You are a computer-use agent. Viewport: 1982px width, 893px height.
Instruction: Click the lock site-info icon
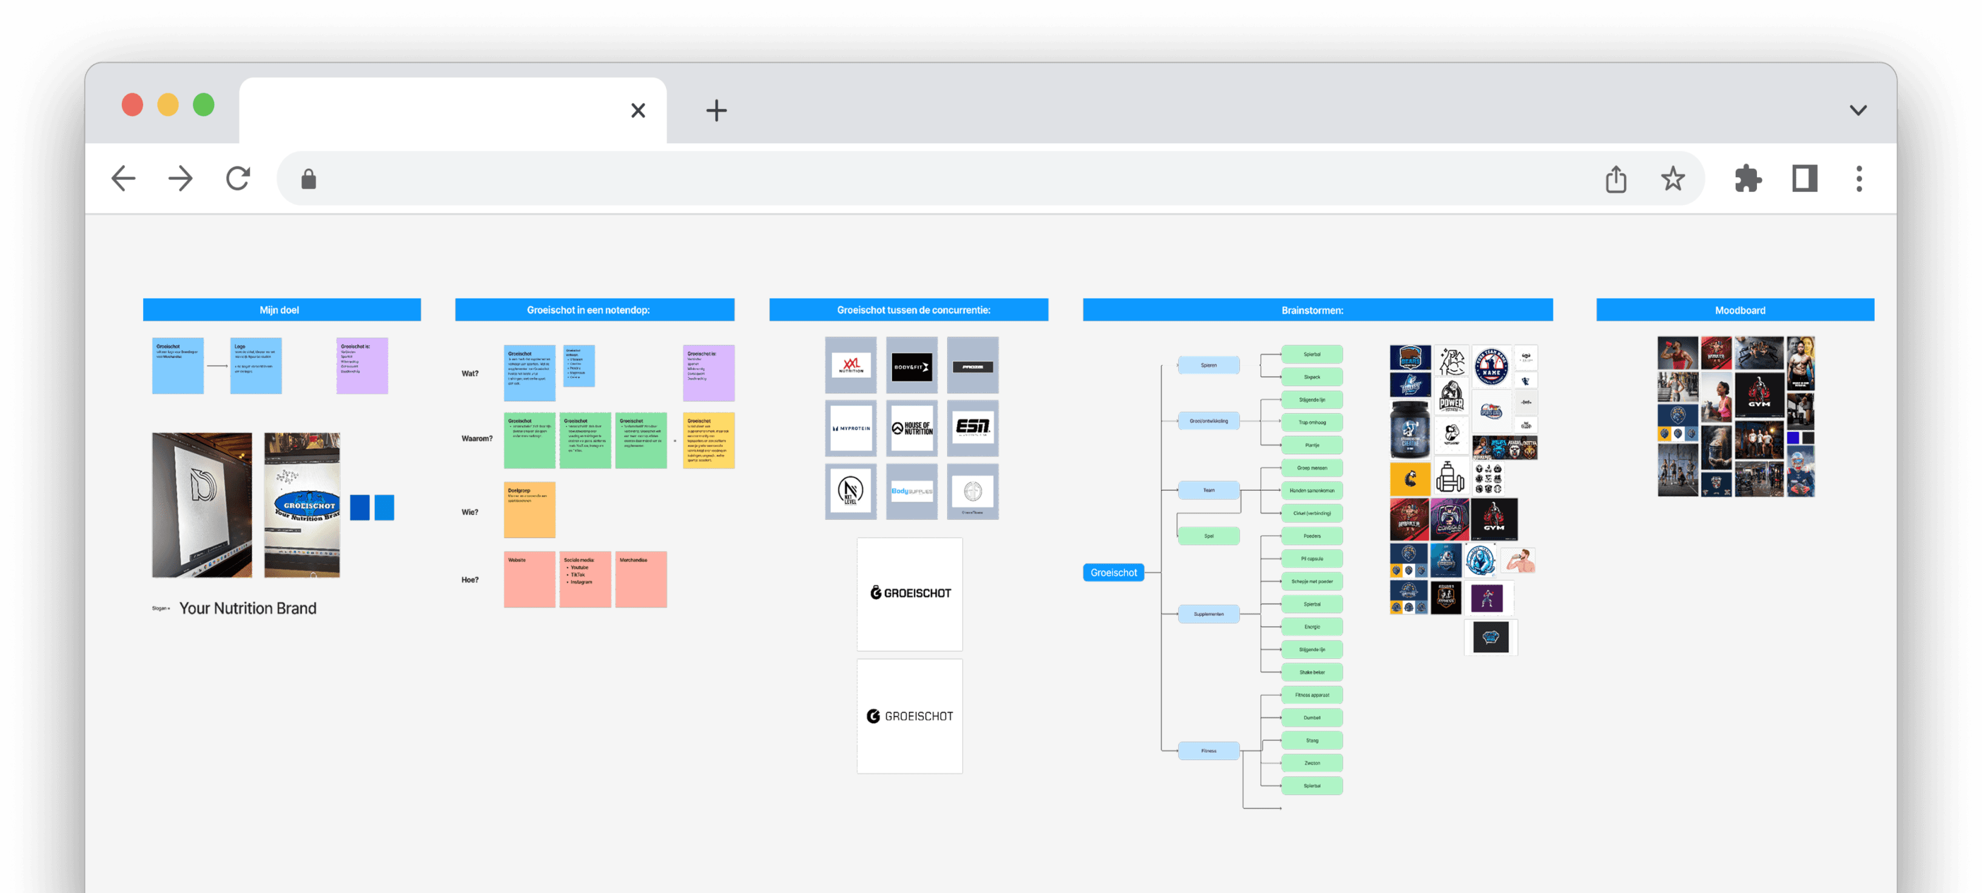309,180
